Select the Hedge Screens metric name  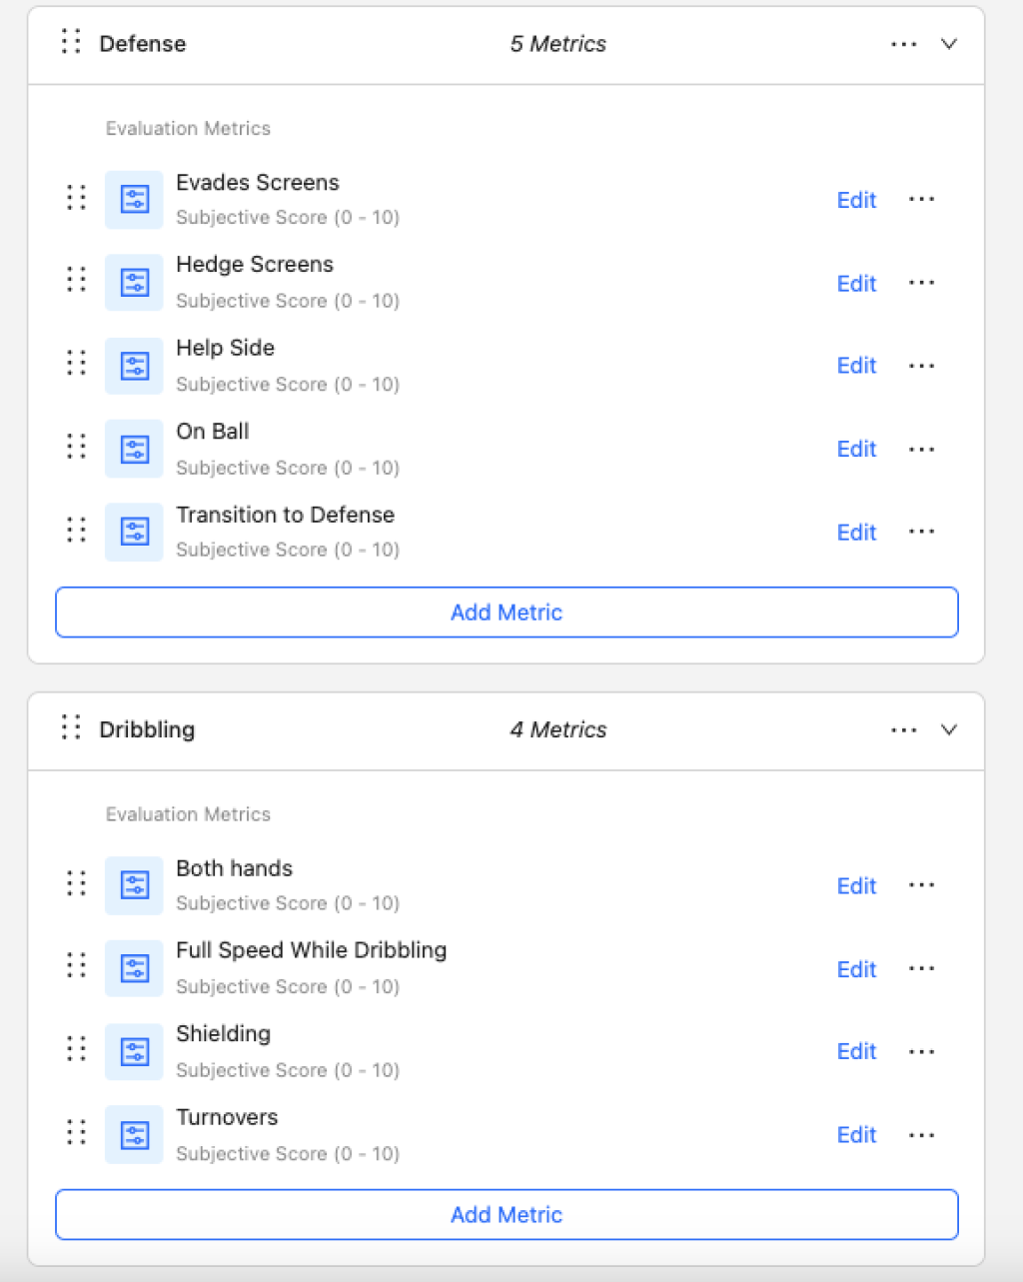click(255, 265)
